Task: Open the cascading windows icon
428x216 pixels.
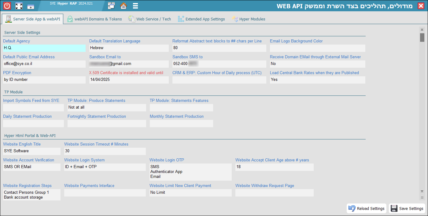Action: [111, 6]
